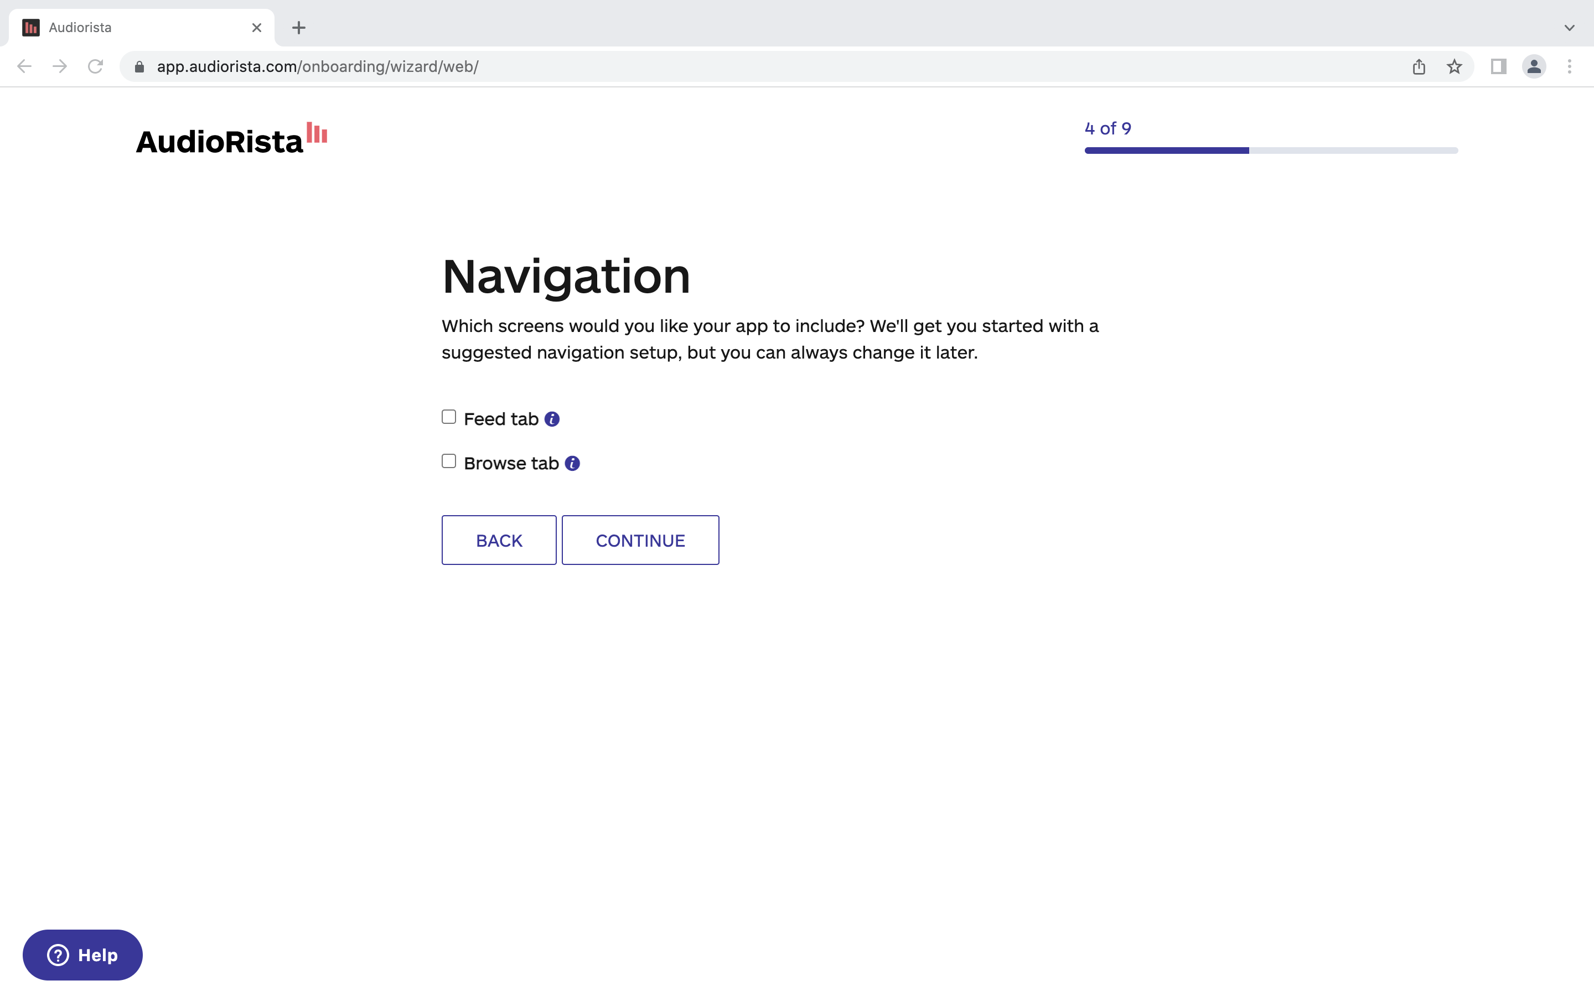The height and width of the screenshot is (996, 1594).
Task: Click the address bar URL
Action: [x=318, y=66]
